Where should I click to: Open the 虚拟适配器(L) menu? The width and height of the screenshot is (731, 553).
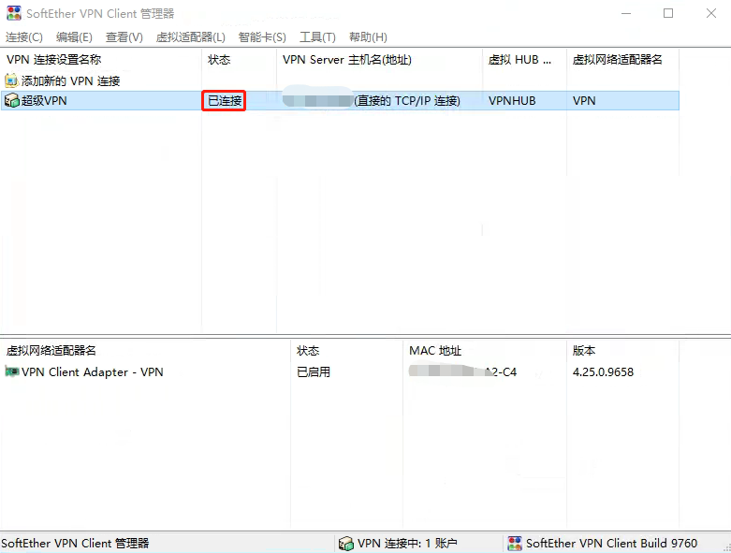click(191, 37)
